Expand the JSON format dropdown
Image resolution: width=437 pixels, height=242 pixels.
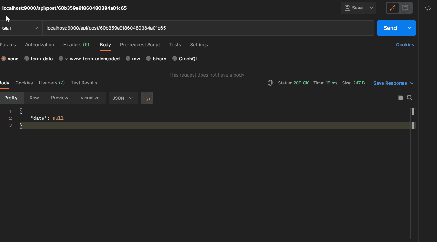[123, 98]
